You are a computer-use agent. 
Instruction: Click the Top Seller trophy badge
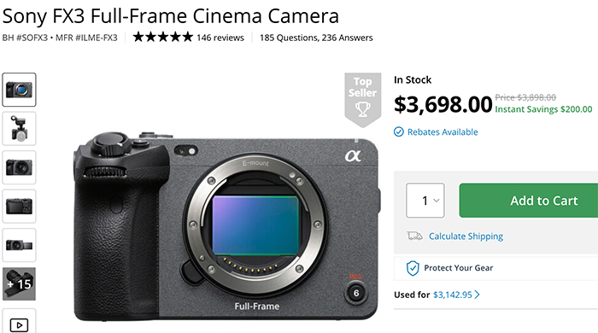363,100
